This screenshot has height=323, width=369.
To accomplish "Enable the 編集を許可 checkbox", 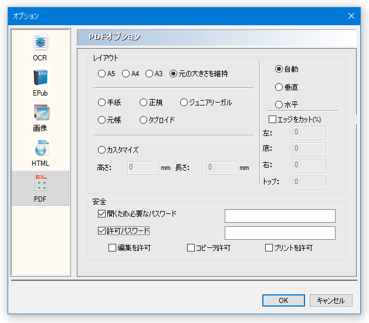I will (112, 247).
